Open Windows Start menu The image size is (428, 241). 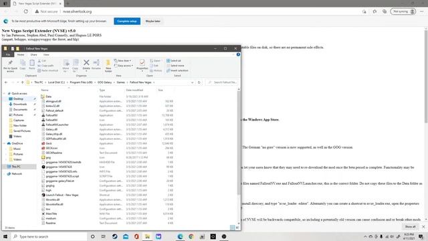point(5,236)
